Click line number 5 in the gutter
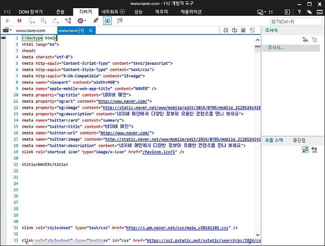The image size is (325, 246). click(17, 63)
